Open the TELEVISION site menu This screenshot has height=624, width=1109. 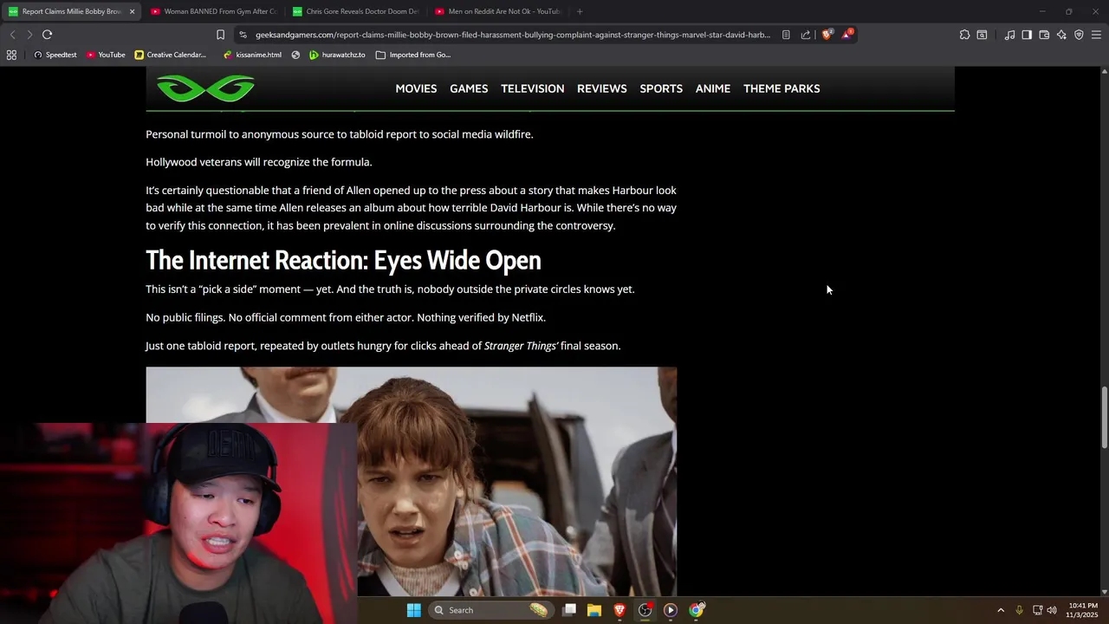(x=532, y=88)
